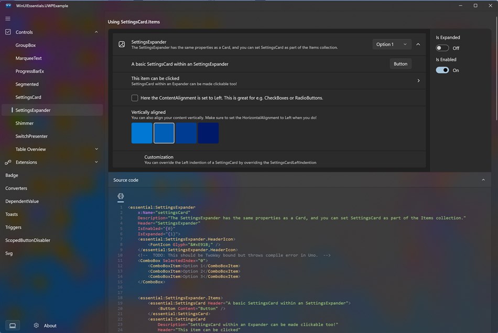Viewport: 498px width, 333px height.
Task: Click the 'Is Enabled' label
Action: (446, 59)
